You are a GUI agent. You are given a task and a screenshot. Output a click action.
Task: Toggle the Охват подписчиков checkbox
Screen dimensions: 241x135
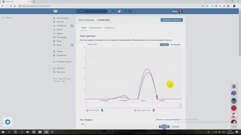135,110
